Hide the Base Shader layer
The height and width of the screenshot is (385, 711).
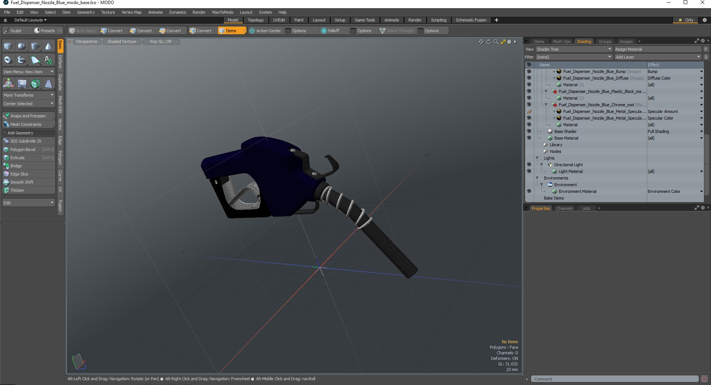[x=529, y=131]
